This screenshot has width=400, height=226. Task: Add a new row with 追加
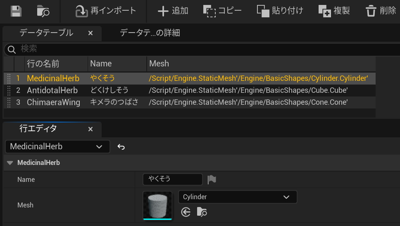[173, 11]
